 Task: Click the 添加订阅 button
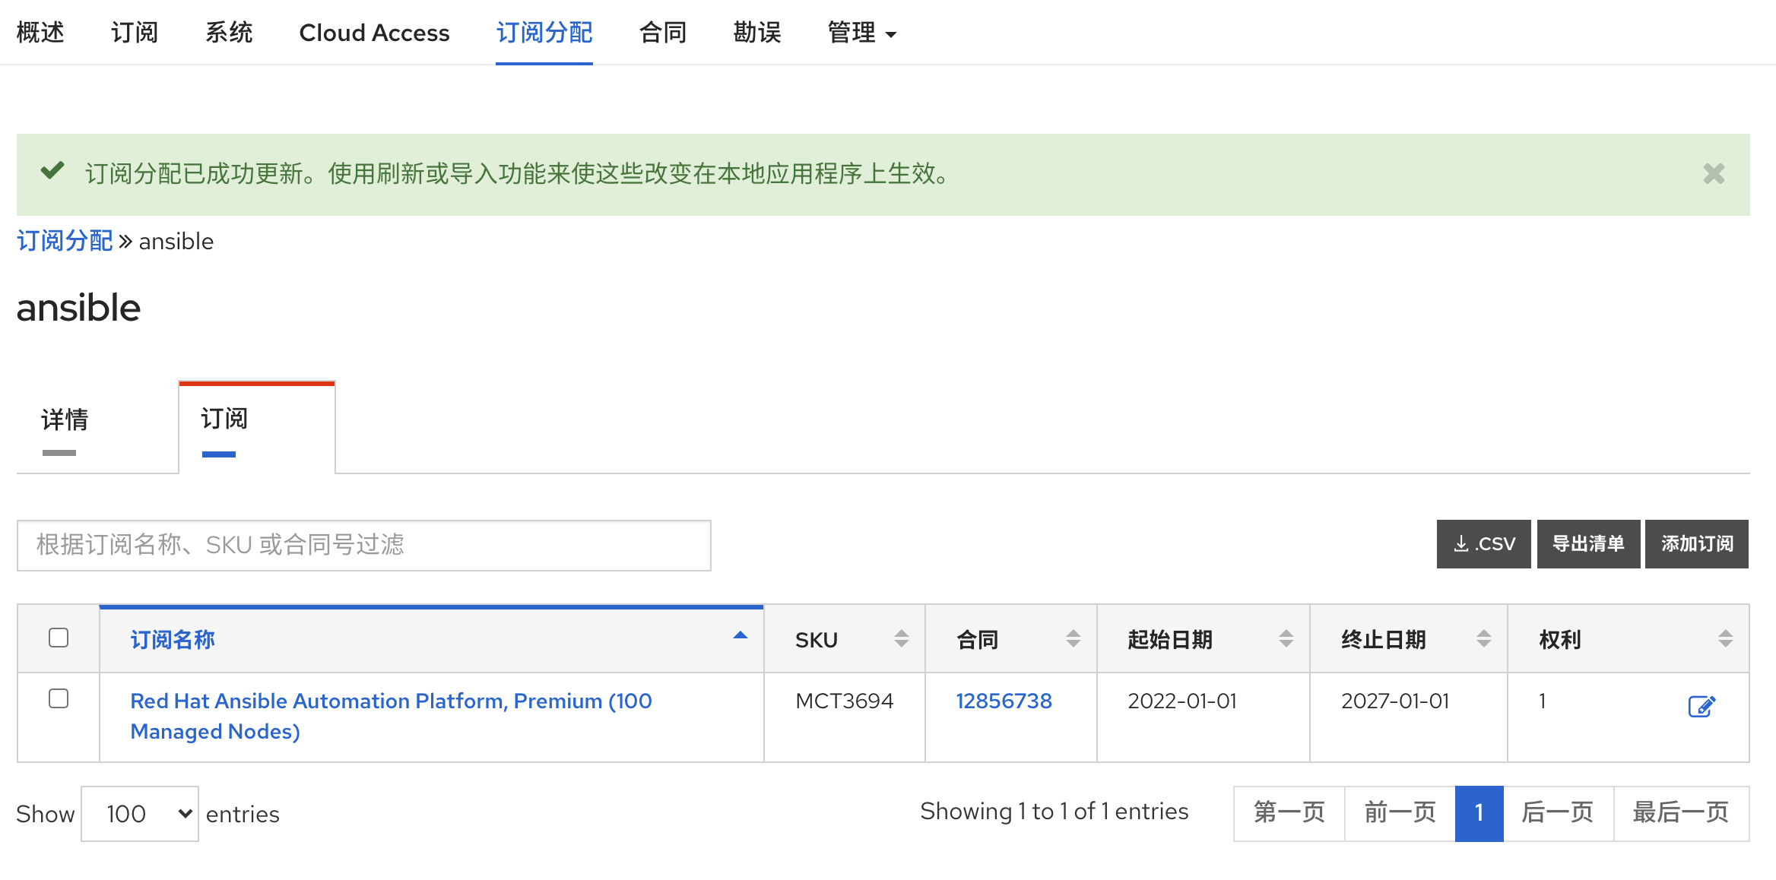coord(1696,544)
